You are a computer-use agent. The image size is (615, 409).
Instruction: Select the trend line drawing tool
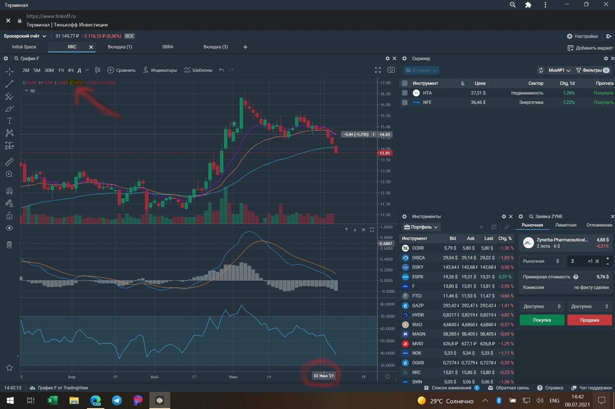click(9, 84)
